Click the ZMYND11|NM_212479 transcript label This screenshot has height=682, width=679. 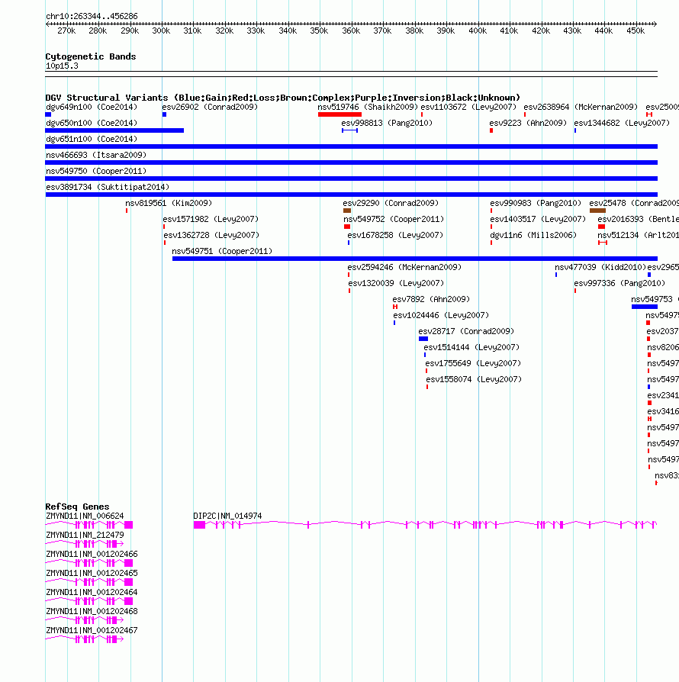point(85,536)
